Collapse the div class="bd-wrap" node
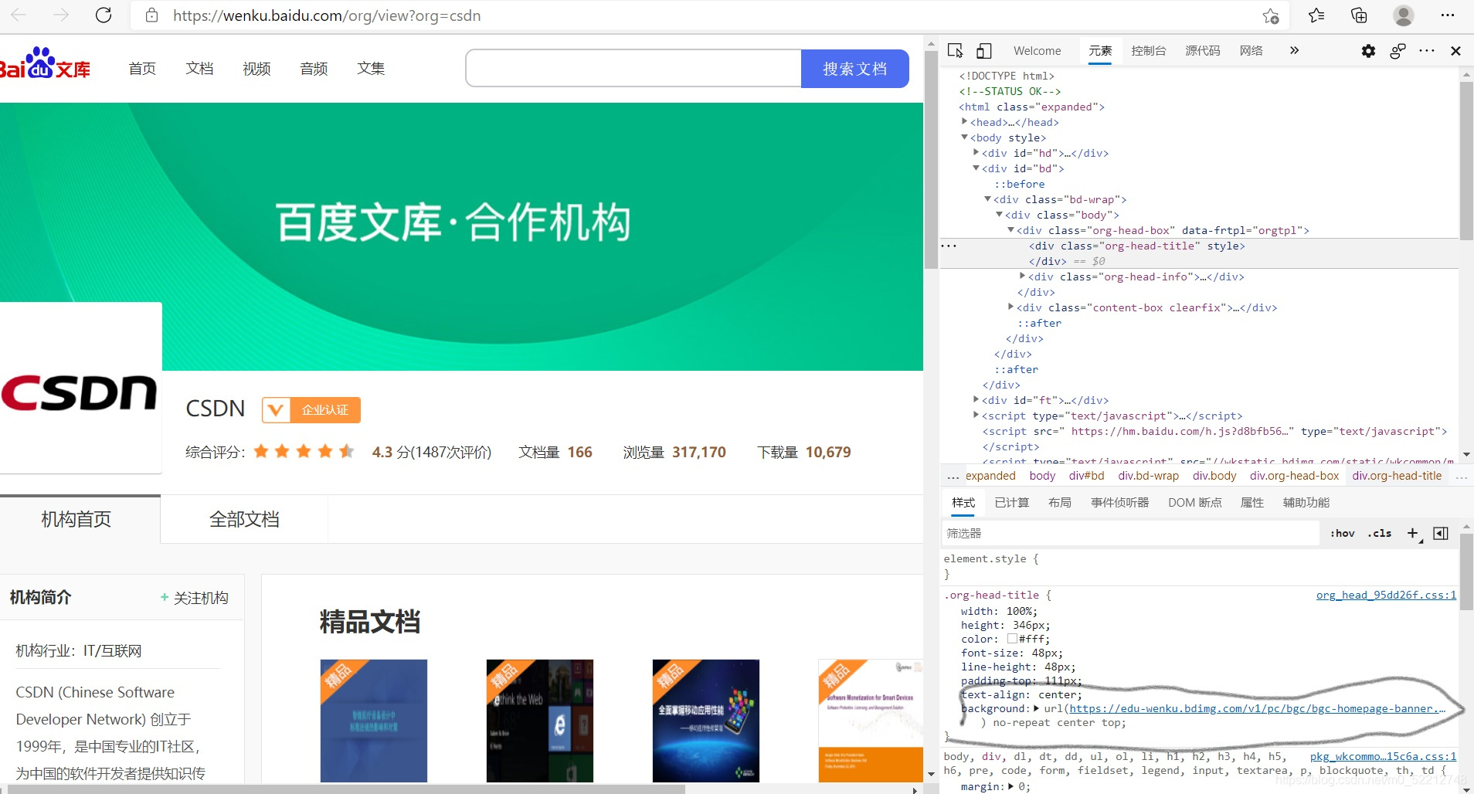The height and width of the screenshot is (794, 1474). 987,198
